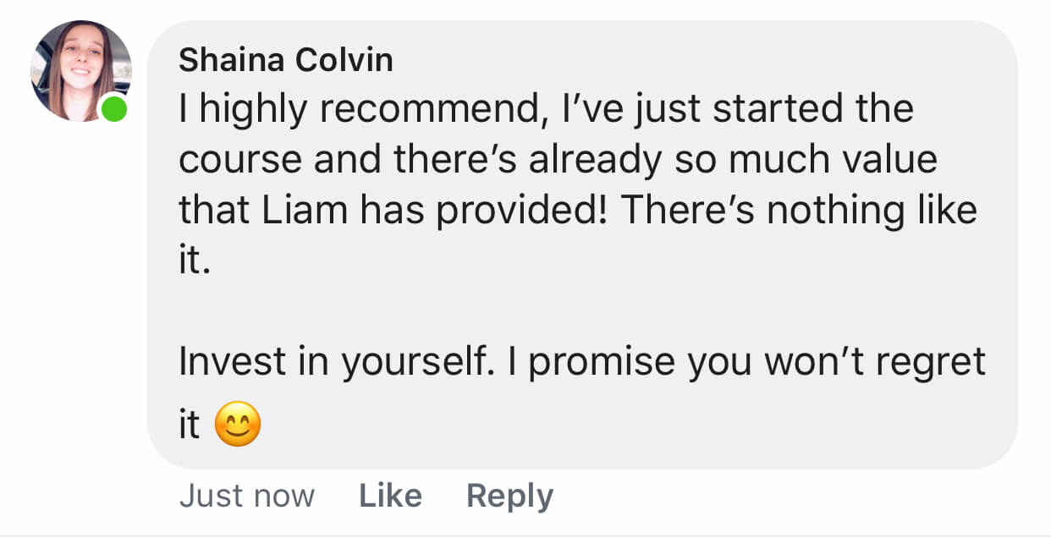The width and height of the screenshot is (1051, 538).
Task: Click the "Just now" timestamp
Action: [x=246, y=496]
